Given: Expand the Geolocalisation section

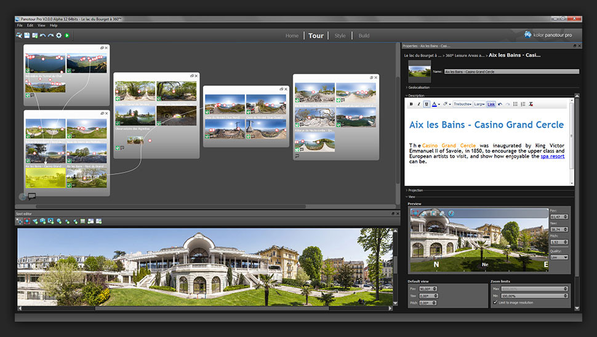Looking at the screenshot, I should (419, 87).
